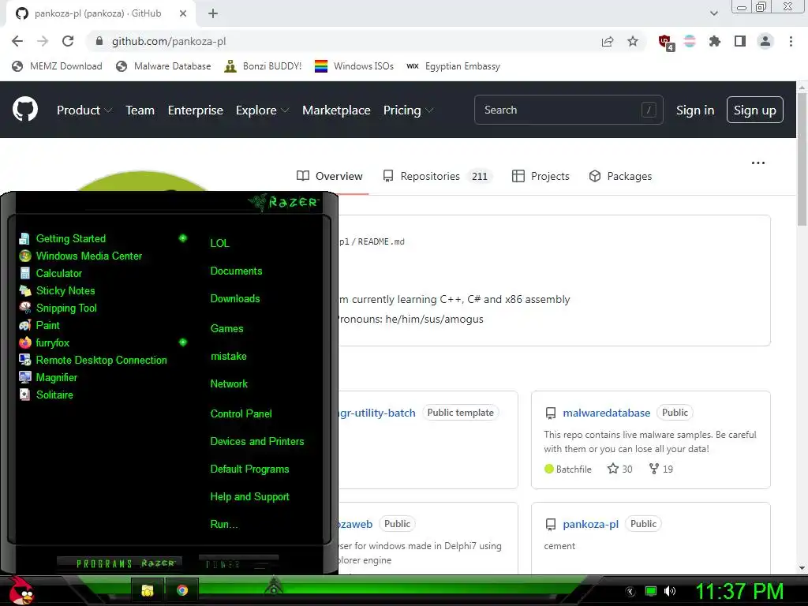Open MEMZ Download bookmark
The width and height of the screenshot is (808, 606).
[x=57, y=66]
